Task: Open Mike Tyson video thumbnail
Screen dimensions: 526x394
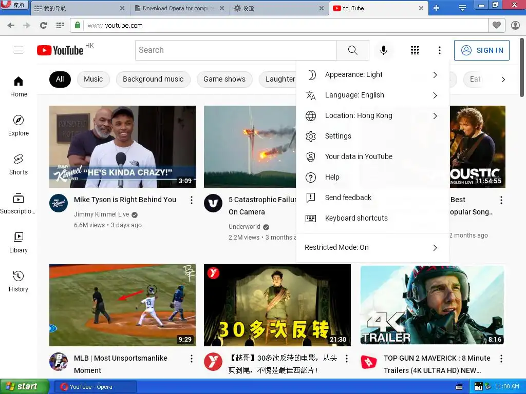Action: (x=122, y=147)
